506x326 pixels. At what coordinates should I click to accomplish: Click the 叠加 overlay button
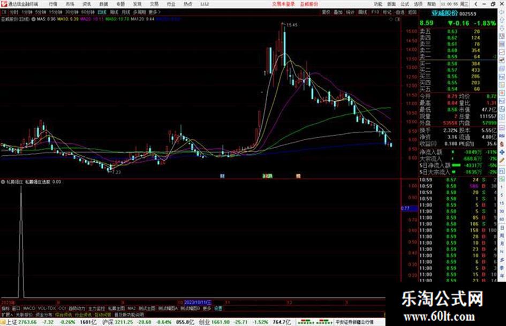point(338,12)
